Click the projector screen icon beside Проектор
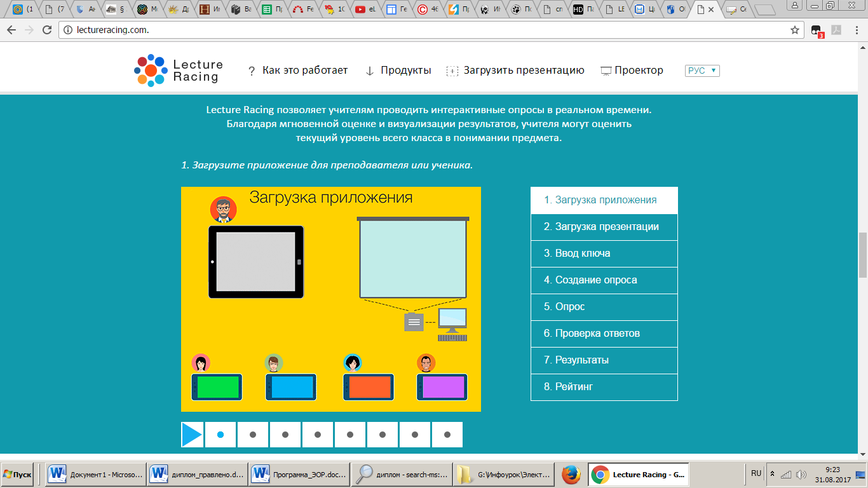The height and width of the screenshot is (488, 868). [606, 71]
